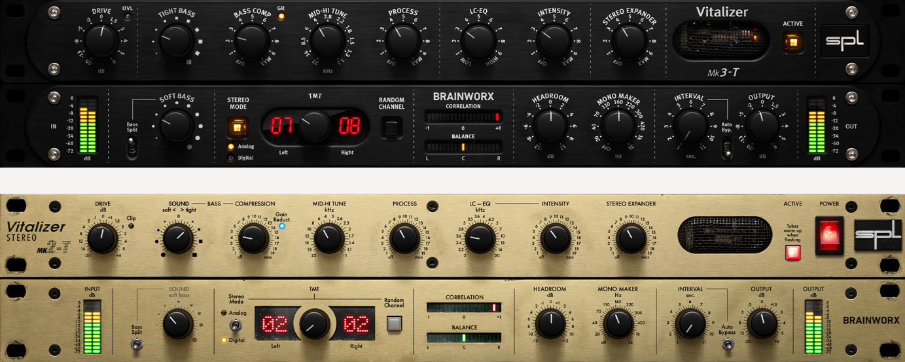Click the TMT channel knob on MK2-T
905x362 pixels.
coord(315,324)
